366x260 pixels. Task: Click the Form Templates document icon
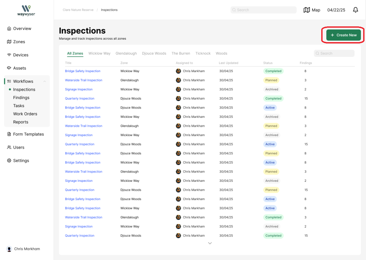pos(9,134)
